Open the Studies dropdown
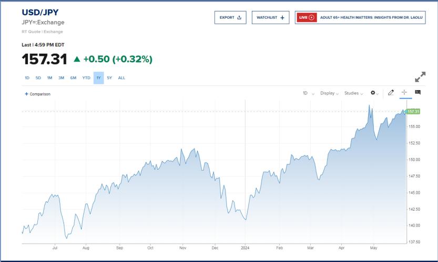This screenshot has height=262, width=438. coord(353,93)
